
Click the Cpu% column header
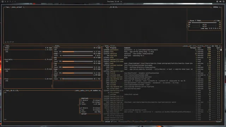218,48
